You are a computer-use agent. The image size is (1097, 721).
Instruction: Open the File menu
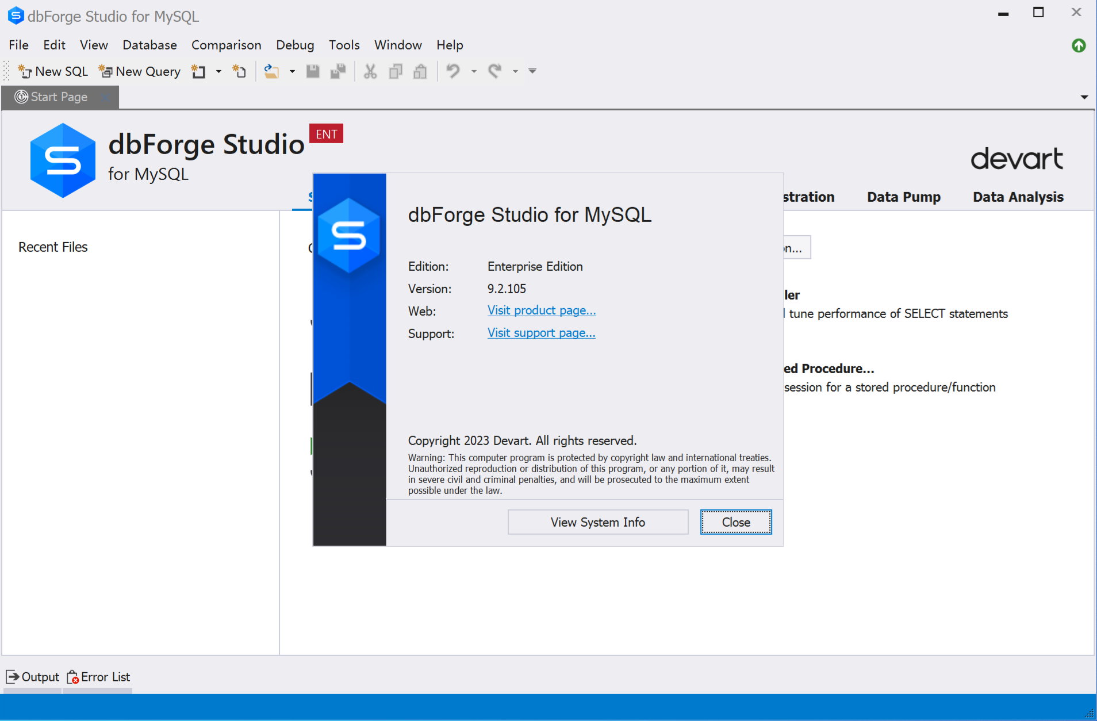pyautogui.click(x=18, y=45)
